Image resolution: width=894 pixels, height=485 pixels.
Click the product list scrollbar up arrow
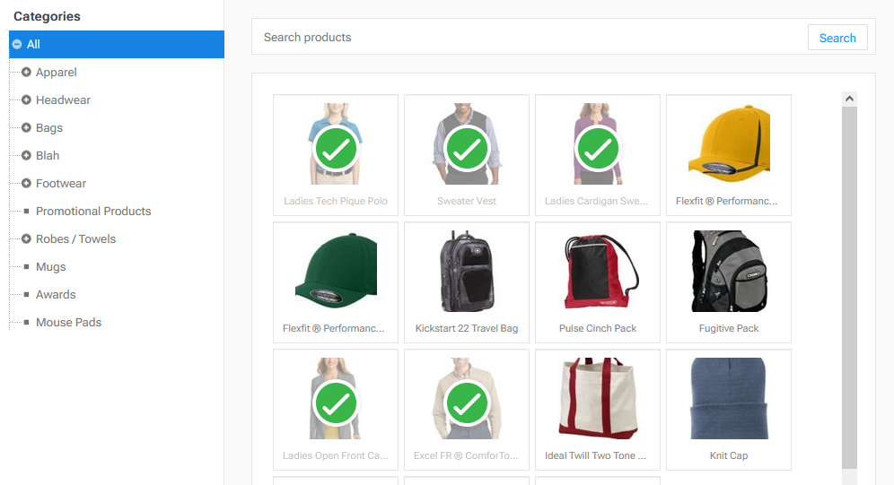(x=849, y=99)
